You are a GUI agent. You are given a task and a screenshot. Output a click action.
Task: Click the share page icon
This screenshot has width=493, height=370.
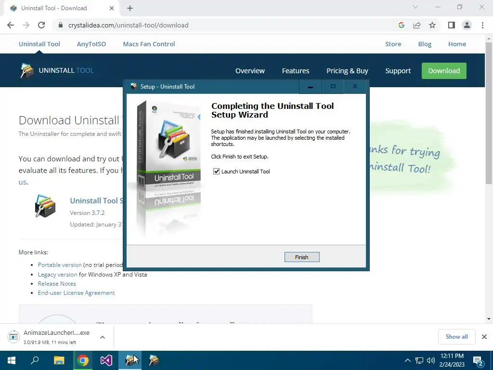(417, 25)
